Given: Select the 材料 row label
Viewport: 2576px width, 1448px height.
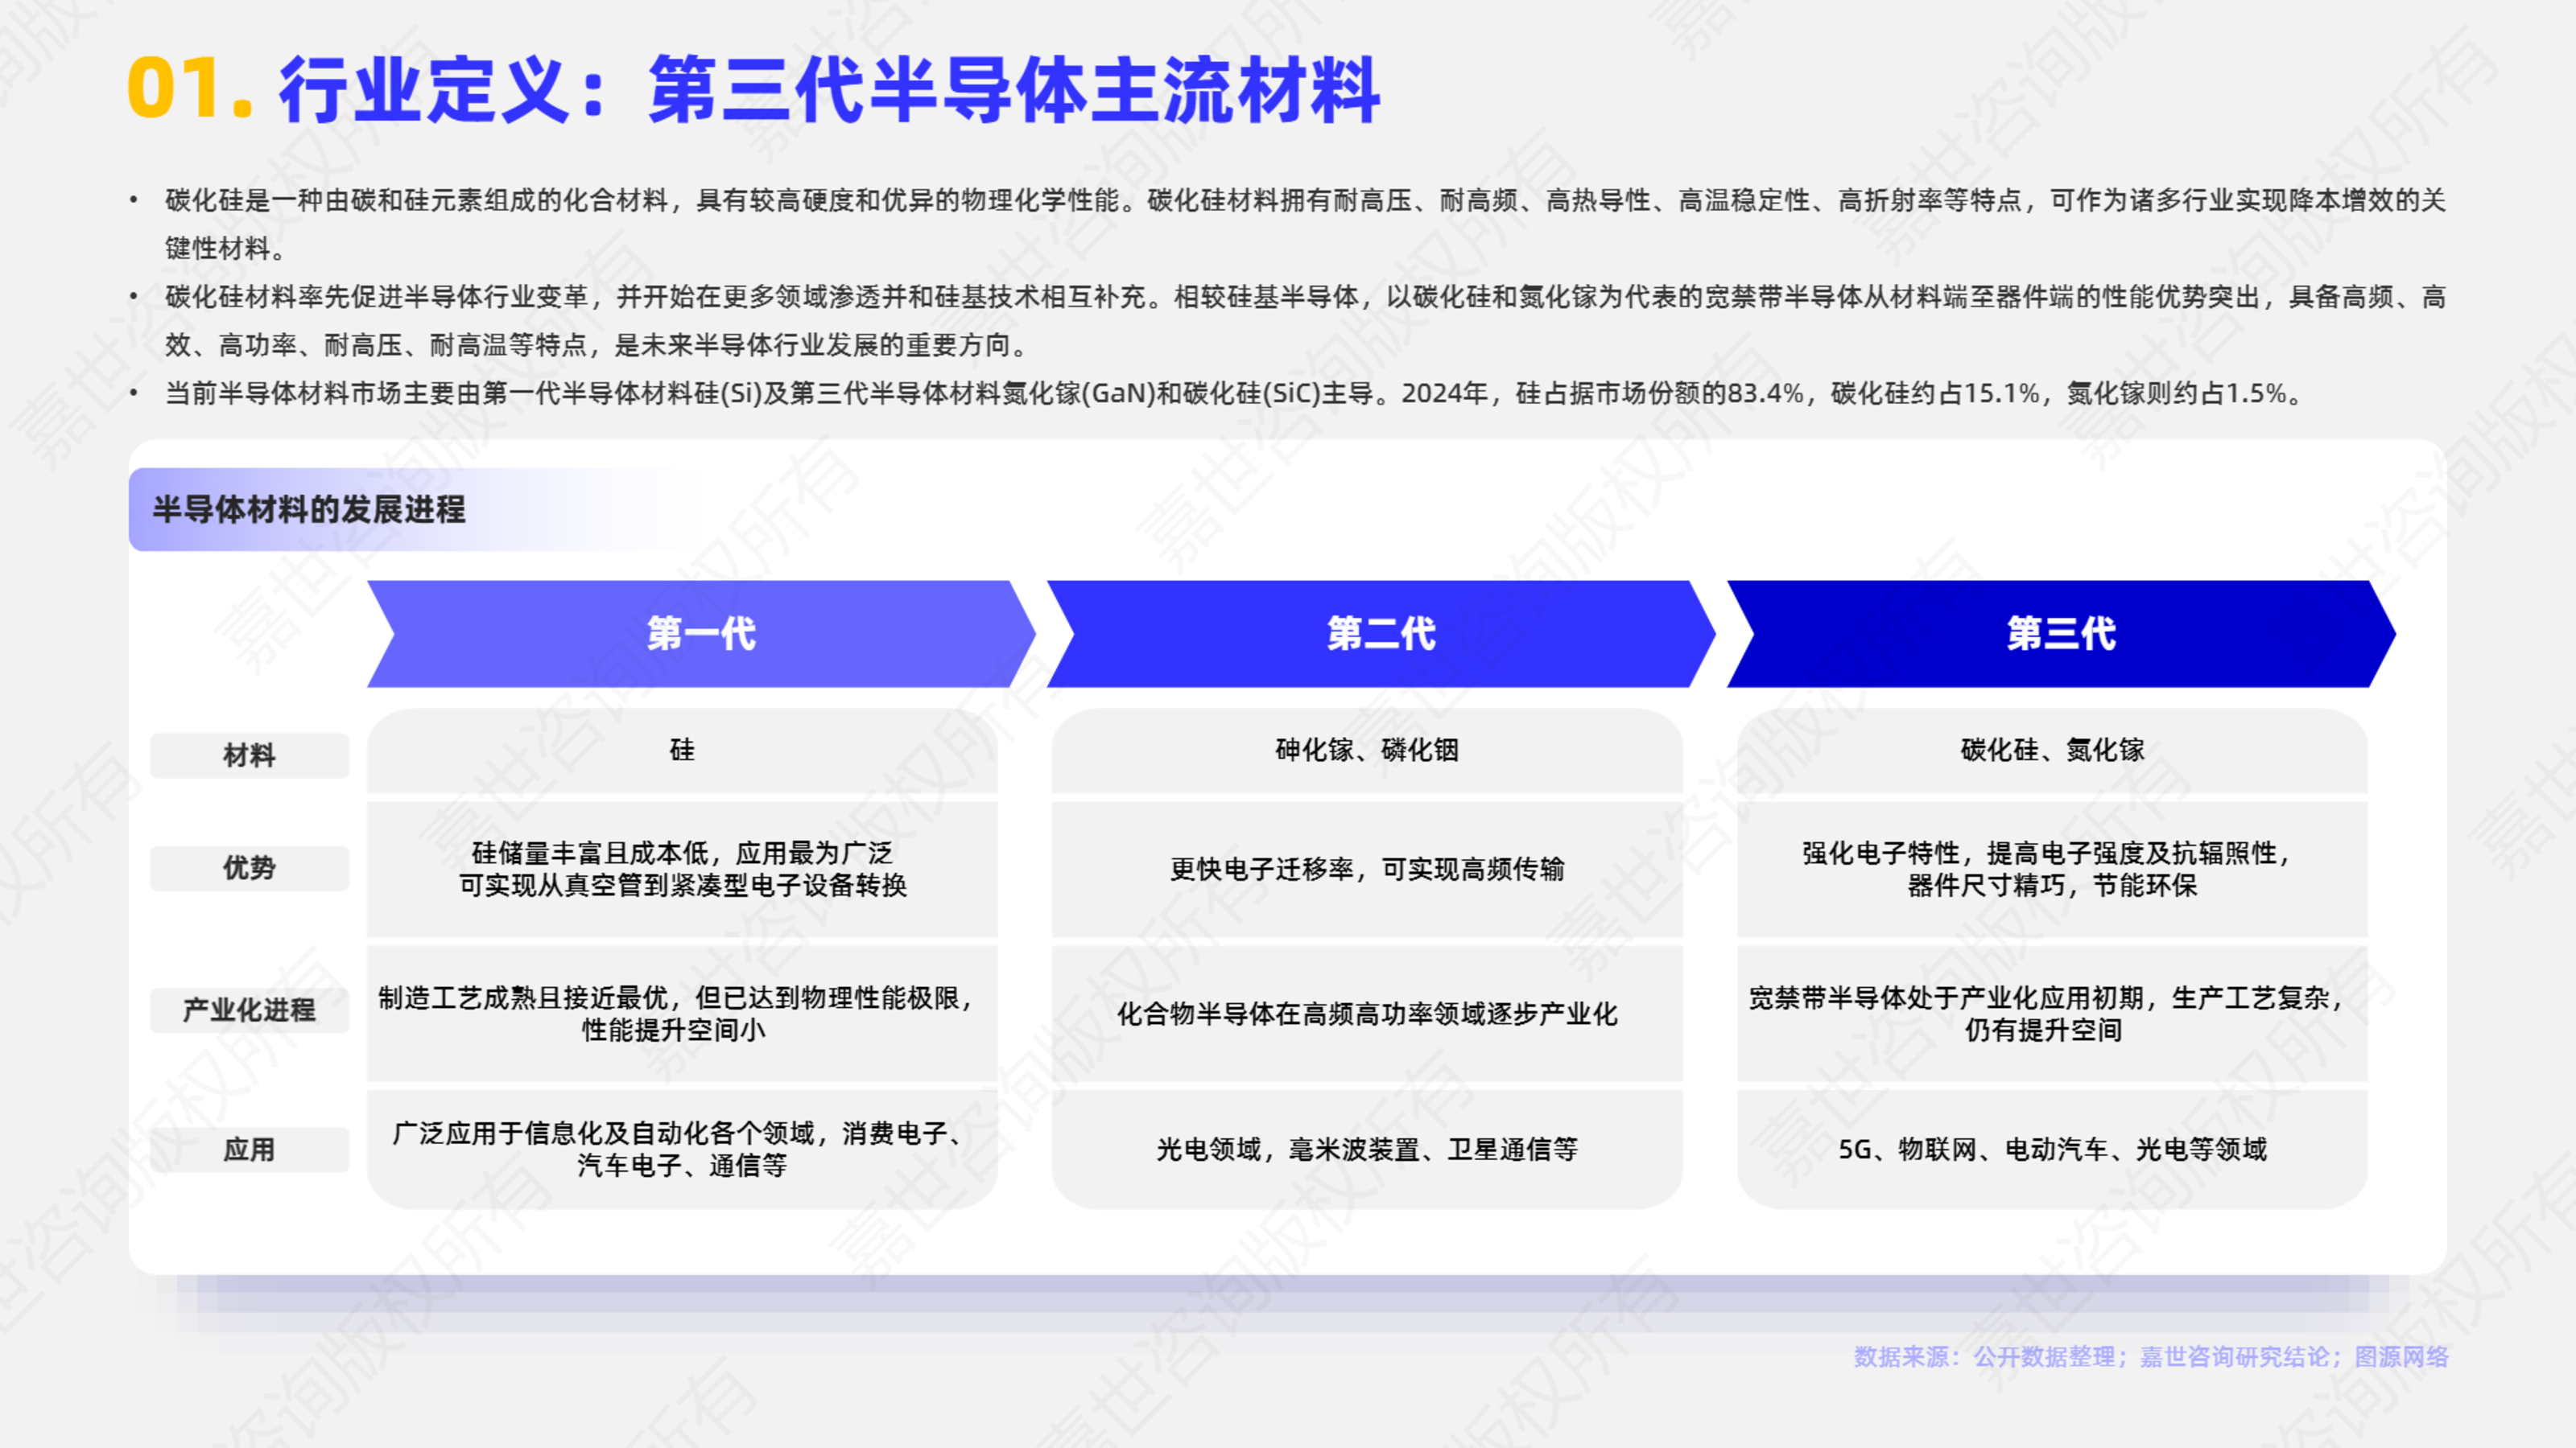Looking at the screenshot, I should [249, 755].
